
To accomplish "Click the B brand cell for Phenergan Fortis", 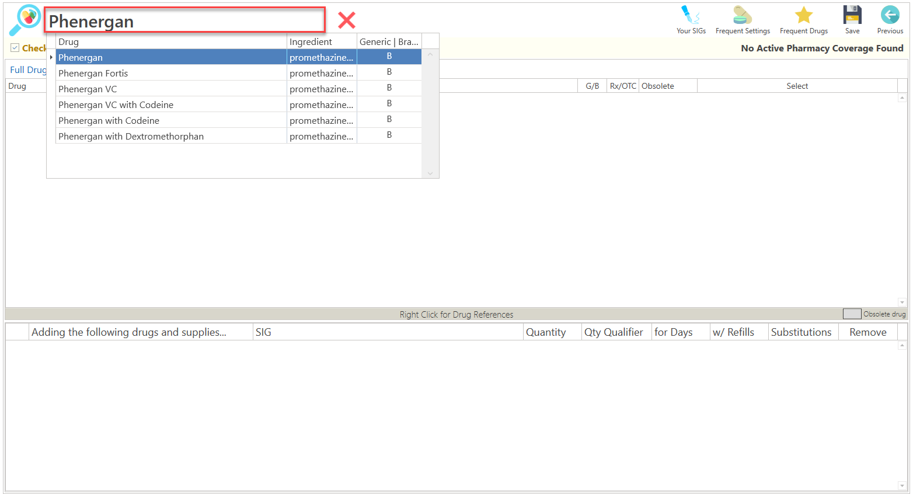I will (x=389, y=72).
